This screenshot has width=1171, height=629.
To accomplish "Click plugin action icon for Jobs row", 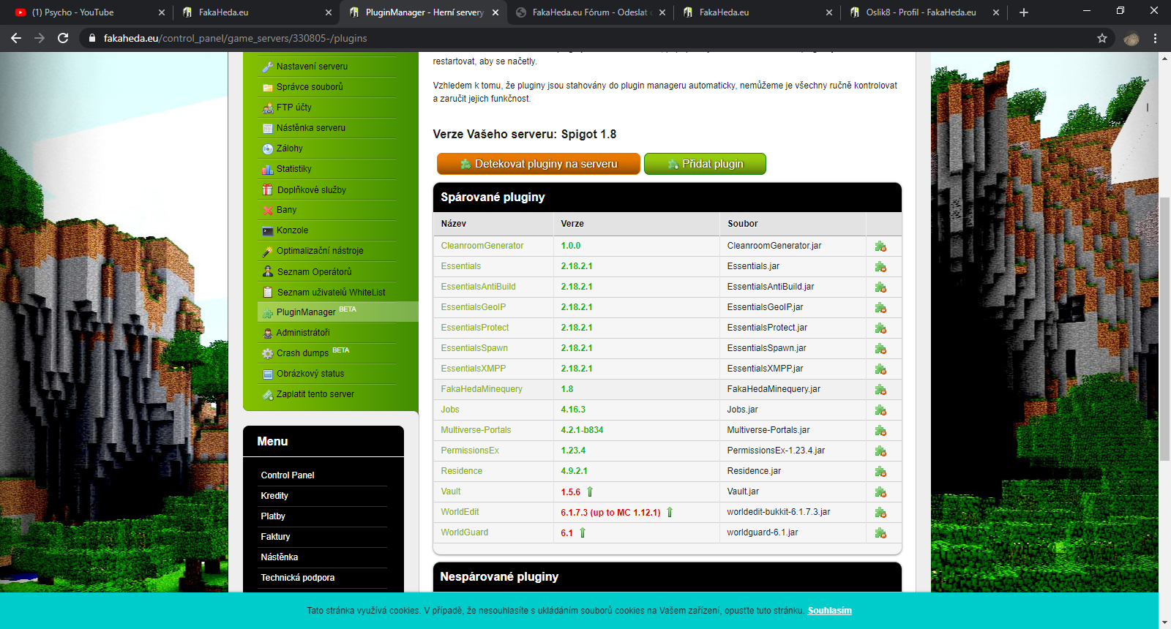I will [880, 410].
